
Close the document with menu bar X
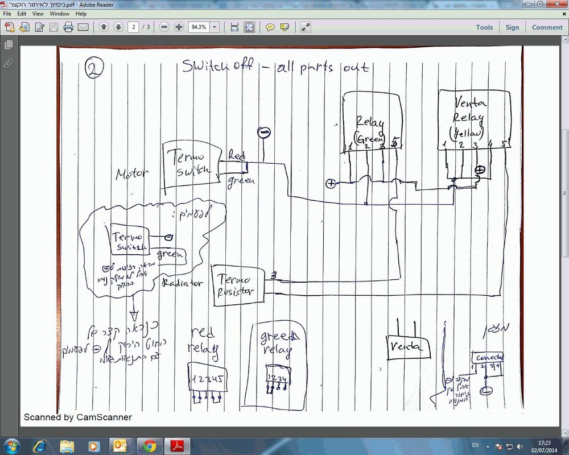pyautogui.click(x=564, y=14)
